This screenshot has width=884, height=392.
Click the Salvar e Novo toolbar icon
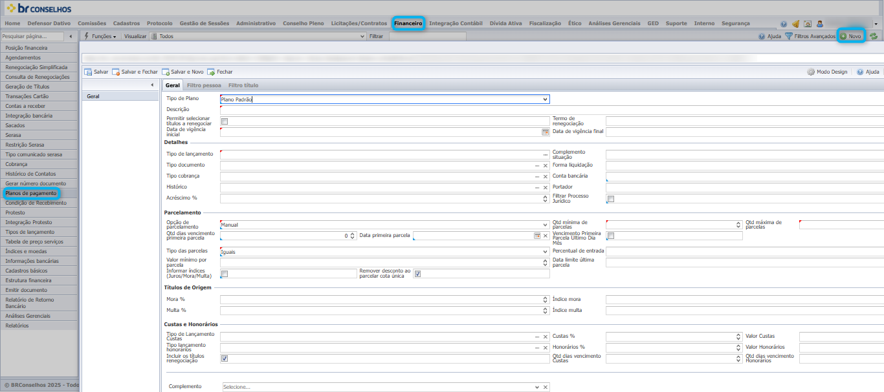click(x=166, y=72)
